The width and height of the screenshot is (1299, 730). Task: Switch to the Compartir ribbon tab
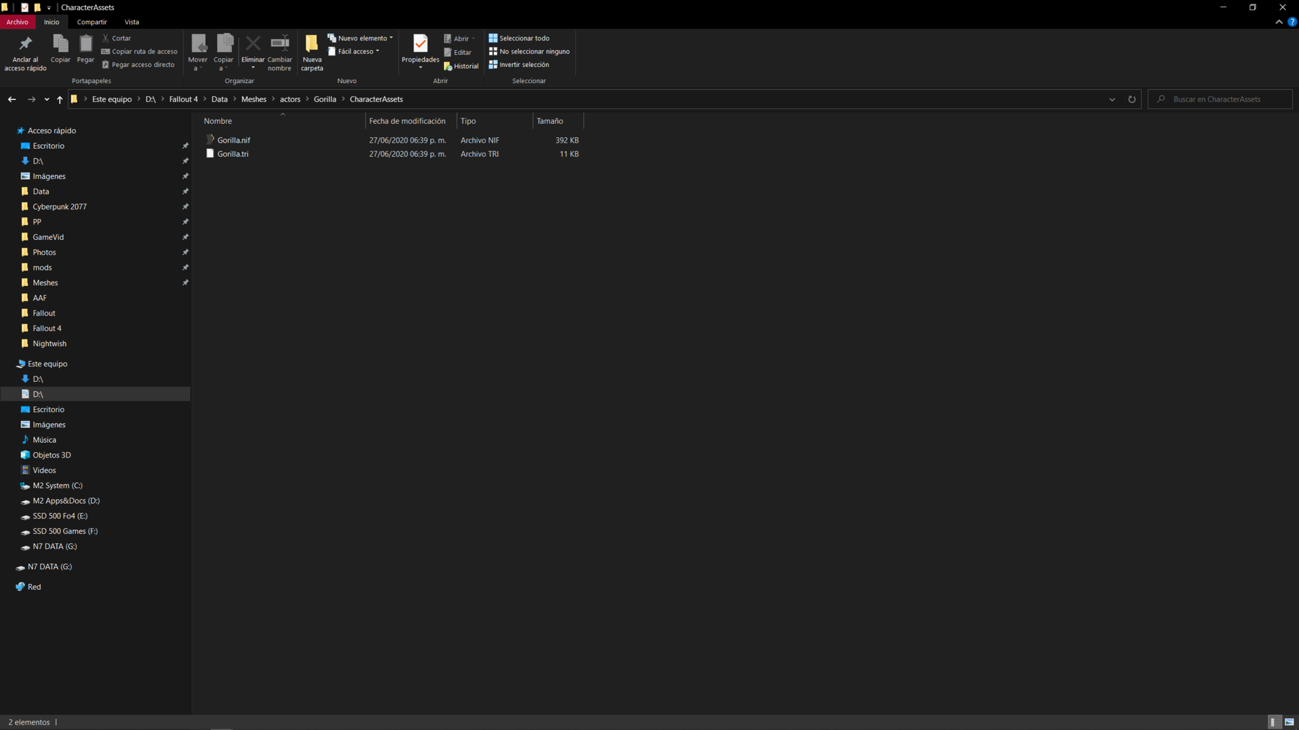point(92,22)
